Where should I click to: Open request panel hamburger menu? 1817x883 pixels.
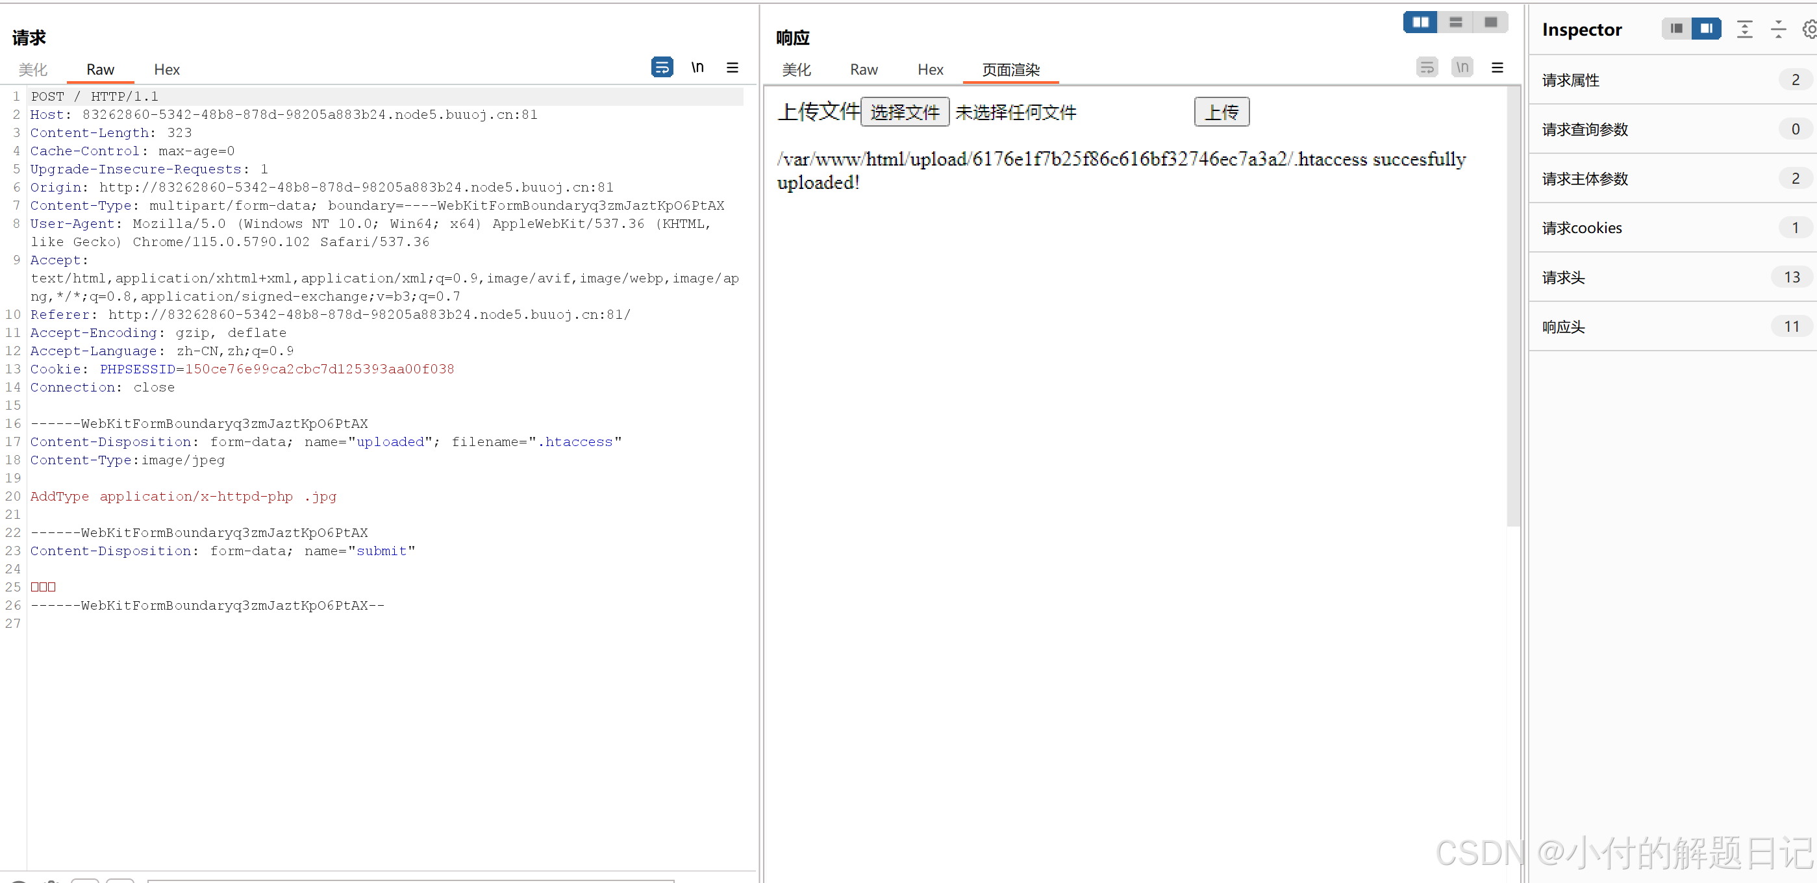click(x=732, y=68)
